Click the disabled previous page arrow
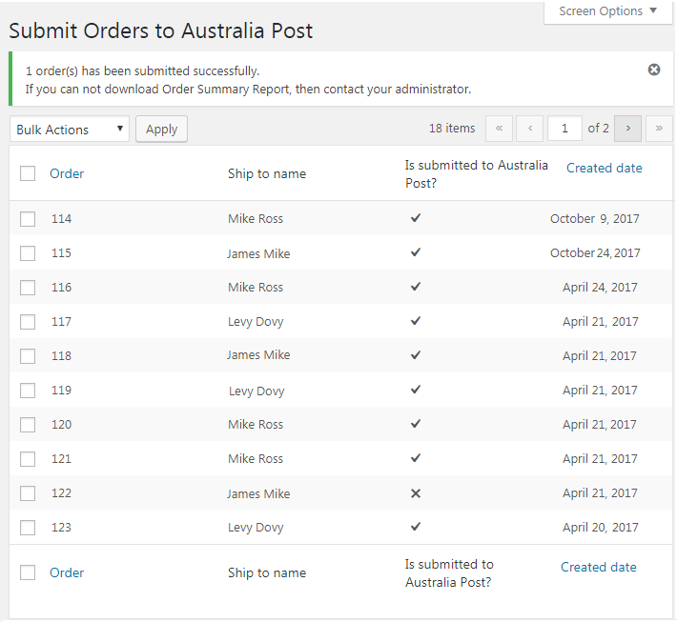This screenshot has width=677, height=622. coord(530,128)
